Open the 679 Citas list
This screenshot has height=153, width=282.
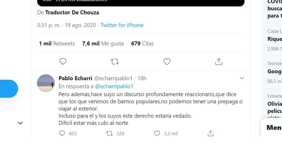pyautogui.click(x=142, y=44)
